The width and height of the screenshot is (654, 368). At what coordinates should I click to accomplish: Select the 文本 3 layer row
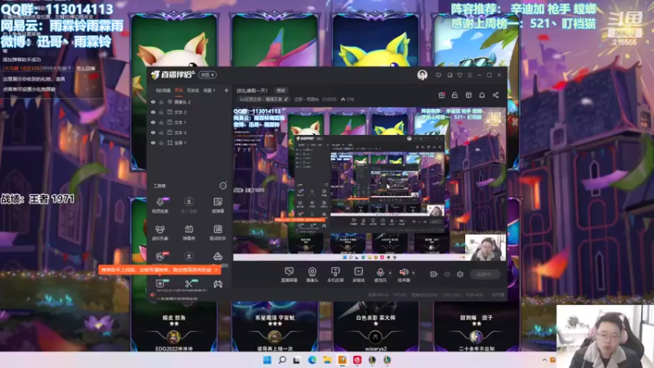[x=189, y=132]
